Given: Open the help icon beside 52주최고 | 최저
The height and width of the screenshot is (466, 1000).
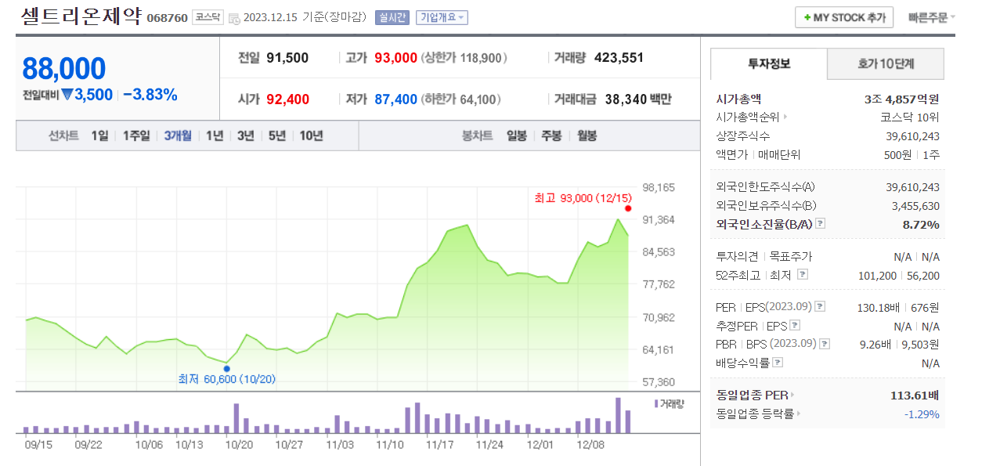Looking at the screenshot, I should (803, 275).
